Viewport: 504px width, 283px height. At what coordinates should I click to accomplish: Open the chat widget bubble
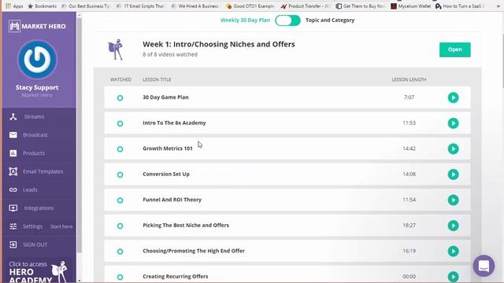coord(484,266)
